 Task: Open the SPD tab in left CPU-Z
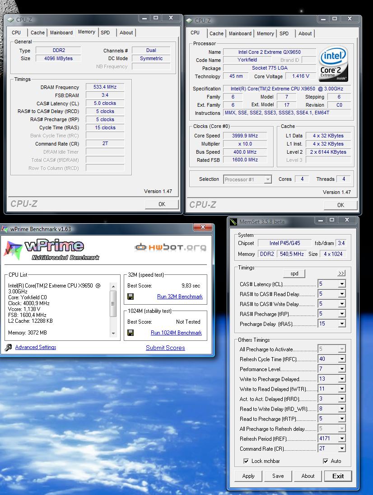click(x=105, y=33)
